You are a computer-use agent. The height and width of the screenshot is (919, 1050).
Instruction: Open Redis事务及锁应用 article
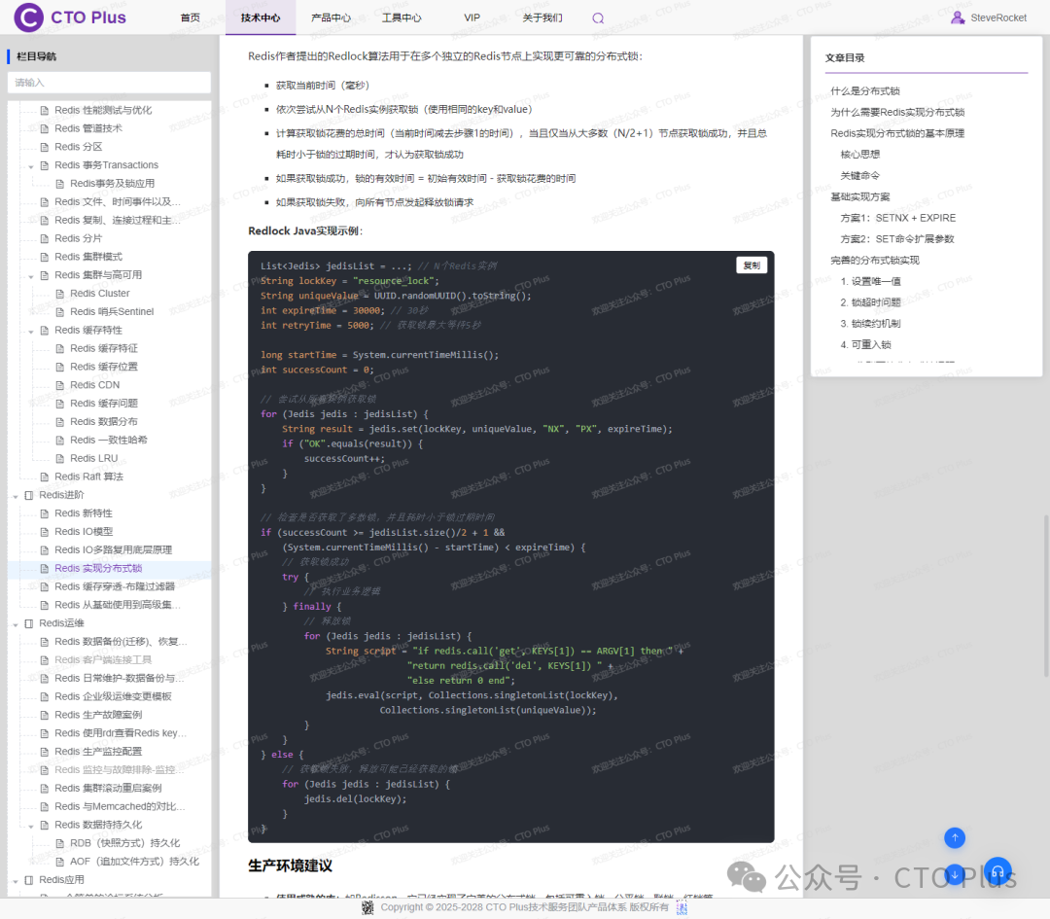point(112,184)
